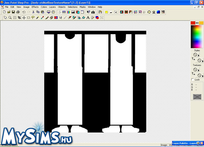Select the Crop tool
This screenshot has height=147, width=204.
(x=19, y=17)
